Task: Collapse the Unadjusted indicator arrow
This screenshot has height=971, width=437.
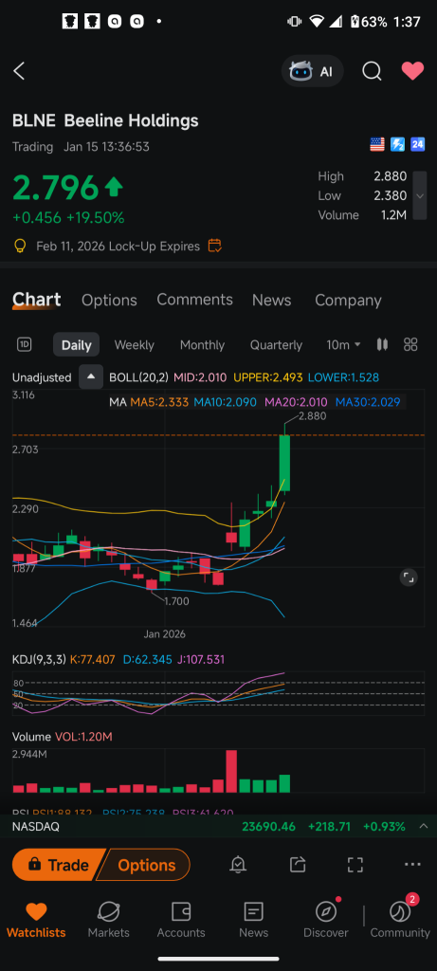Action: 91,377
